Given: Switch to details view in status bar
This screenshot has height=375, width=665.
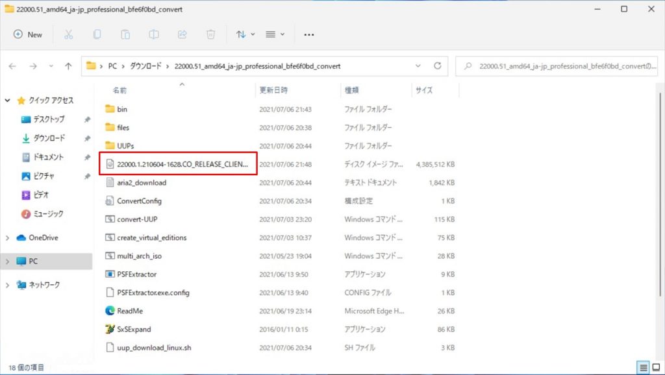Looking at the screenshot, I should pos(644,367).
